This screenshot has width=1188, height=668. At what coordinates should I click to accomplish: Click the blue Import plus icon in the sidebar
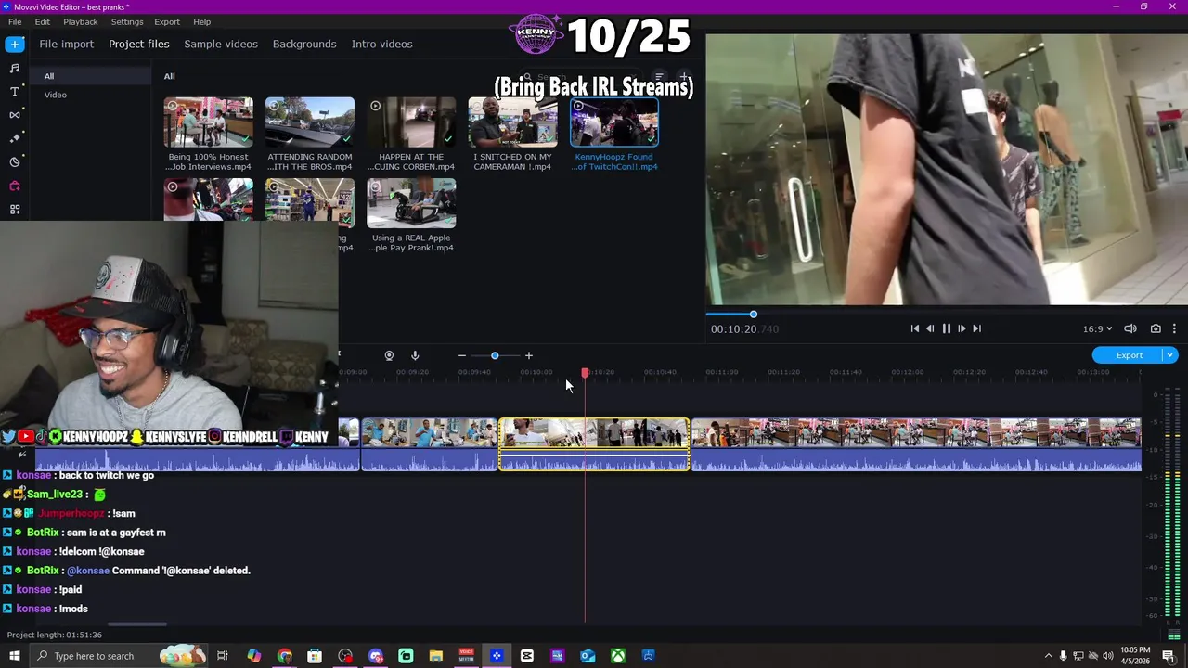(15, 44)
